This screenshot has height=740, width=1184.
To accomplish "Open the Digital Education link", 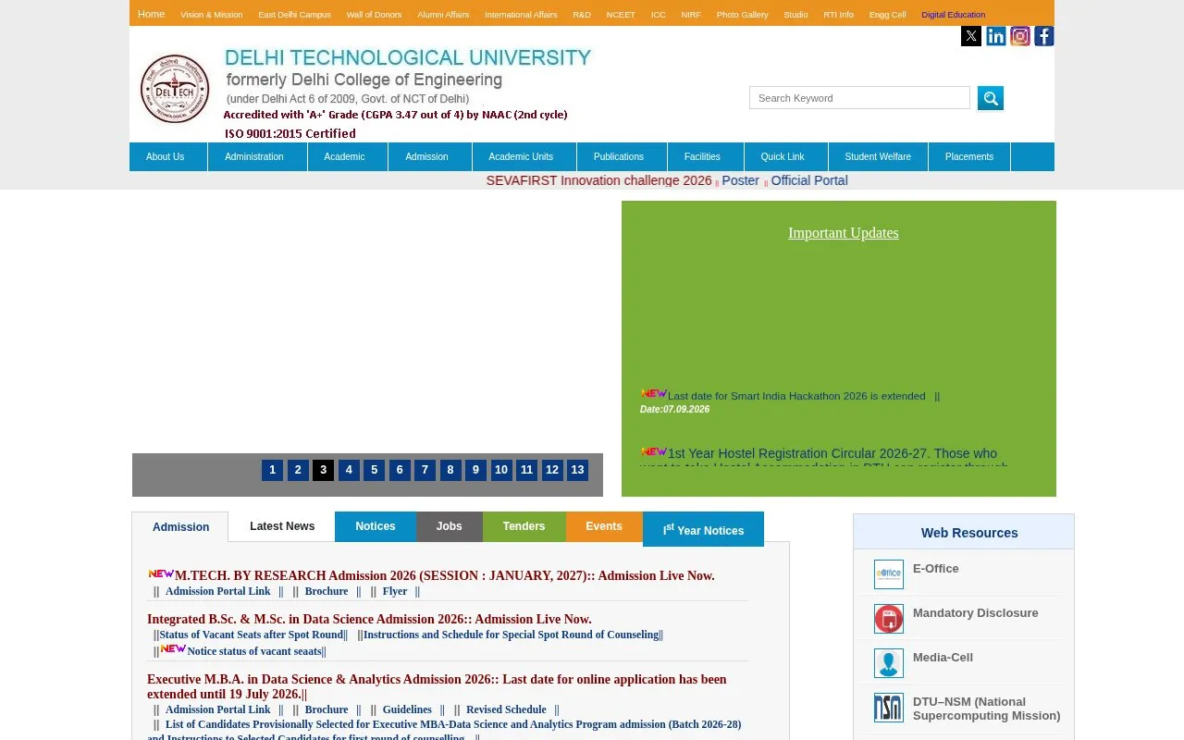I will 954,15.
